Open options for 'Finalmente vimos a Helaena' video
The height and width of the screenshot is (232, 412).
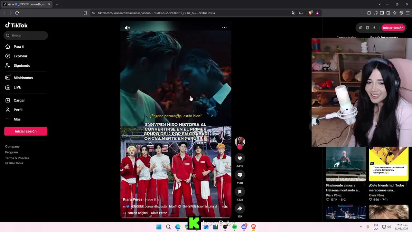pos(364,185)
